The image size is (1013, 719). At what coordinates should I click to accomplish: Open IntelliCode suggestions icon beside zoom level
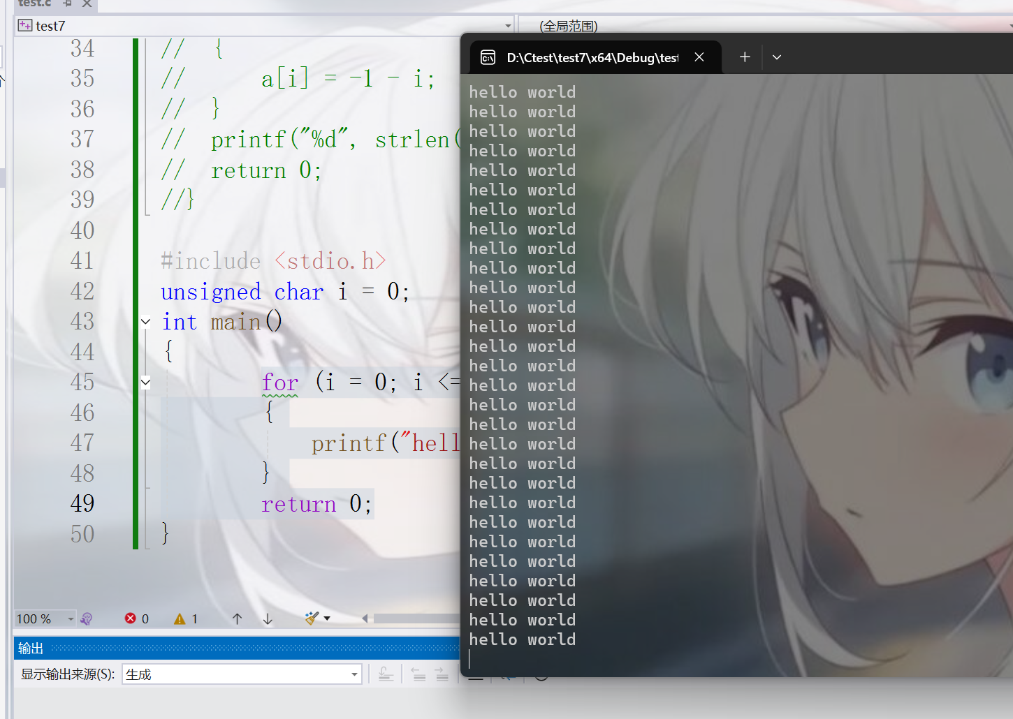pyautogui.click(x=87, y=618)
